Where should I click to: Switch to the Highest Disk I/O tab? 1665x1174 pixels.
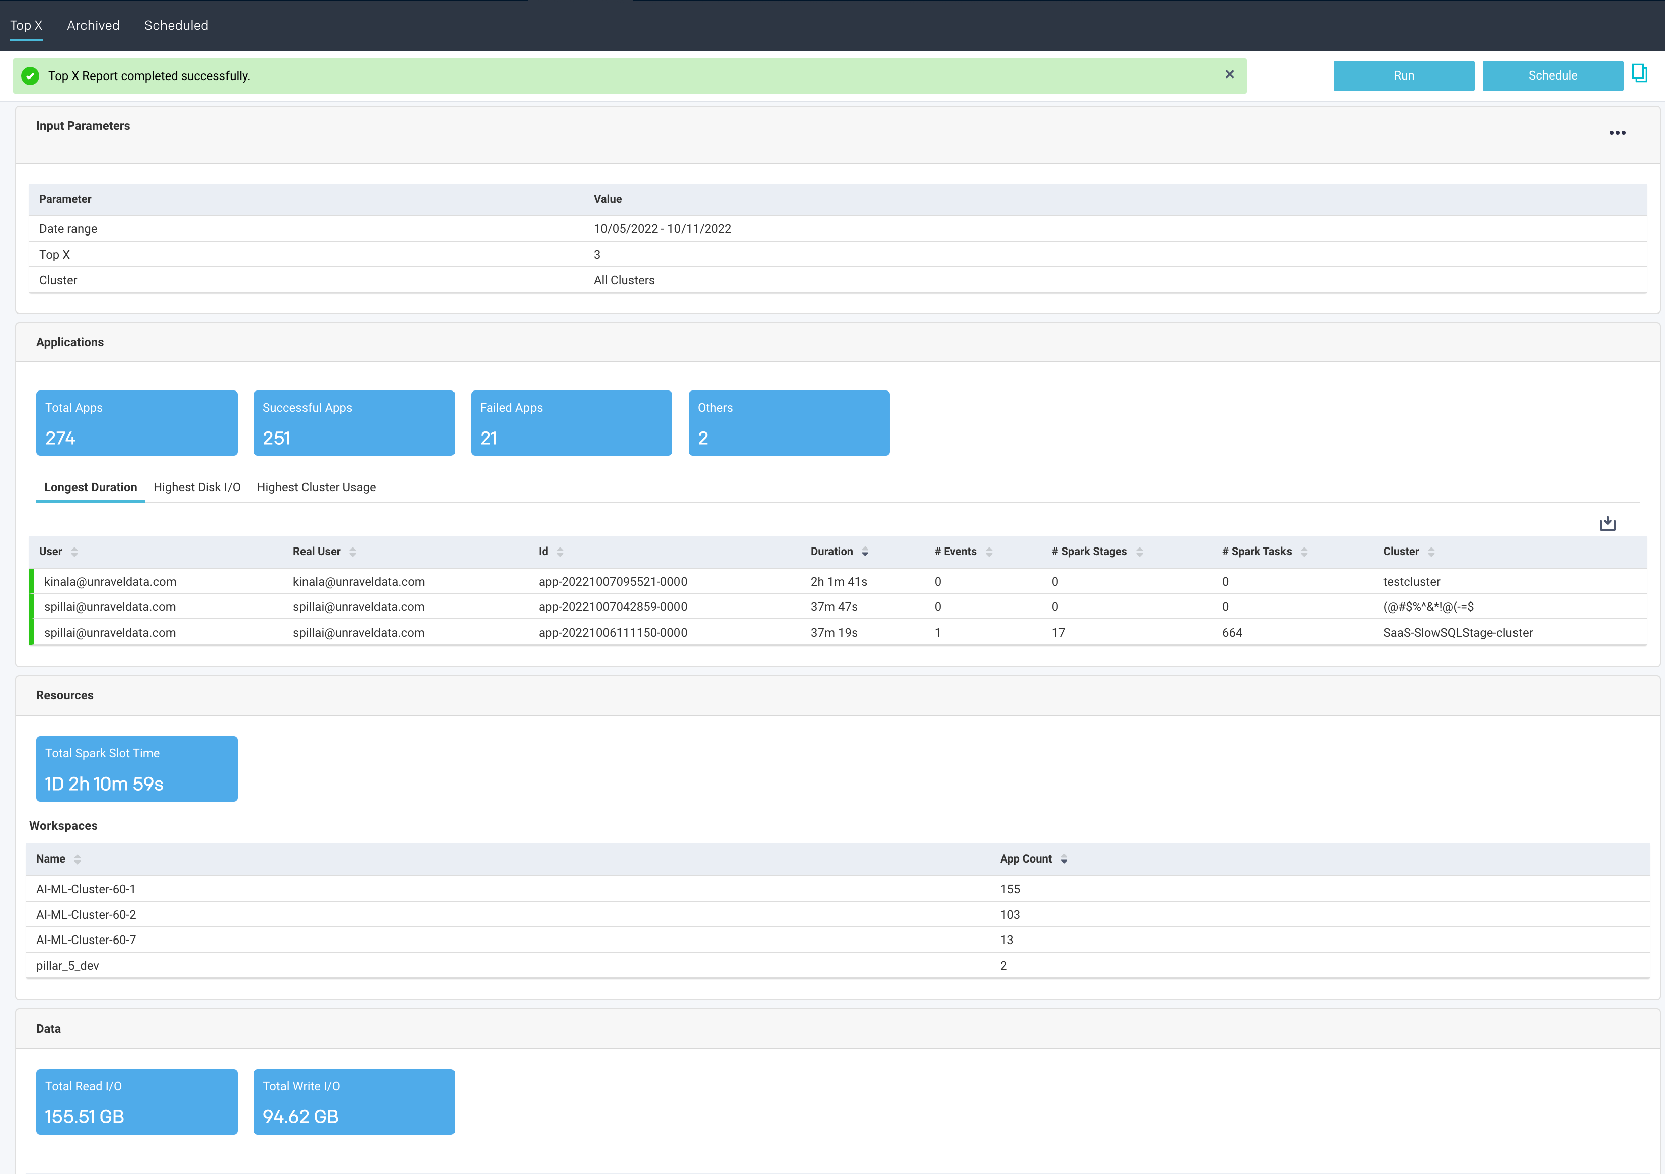click(x=196, y=487)
